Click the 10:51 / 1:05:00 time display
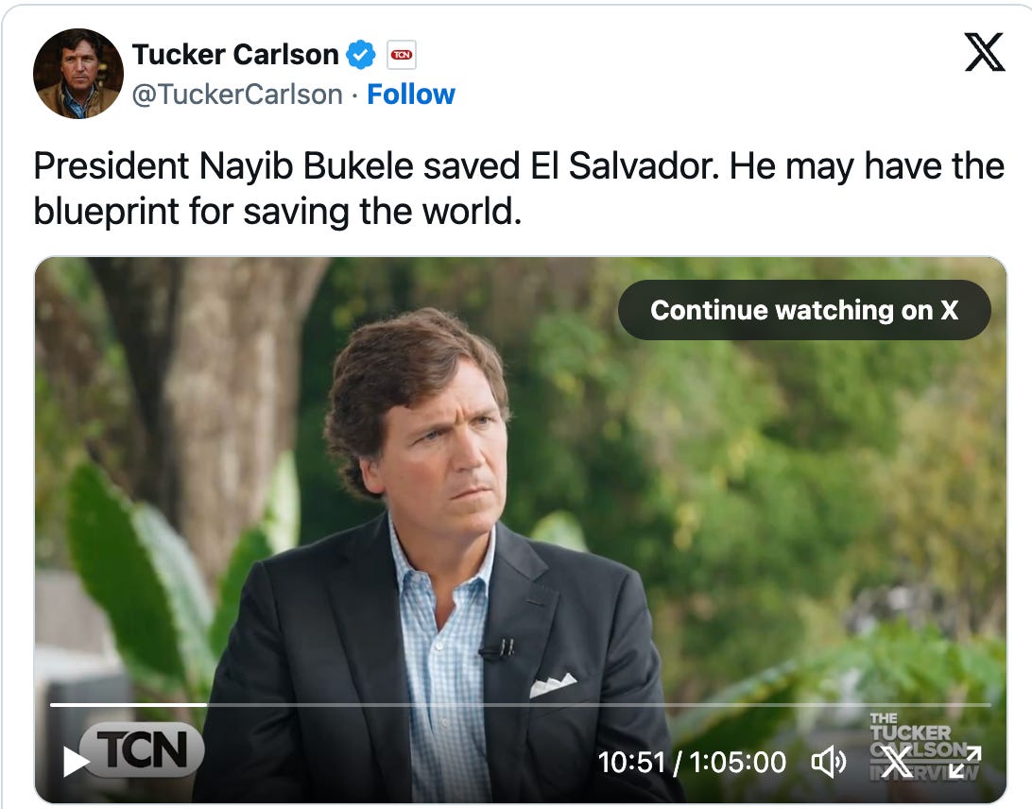 coord(692,762)
